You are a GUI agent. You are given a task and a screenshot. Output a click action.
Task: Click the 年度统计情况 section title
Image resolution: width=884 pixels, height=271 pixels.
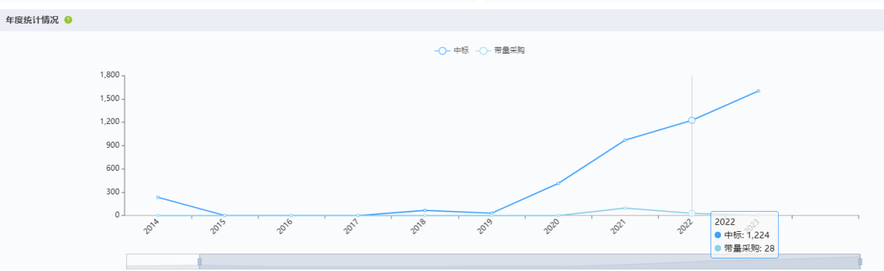[x=32, y=20]
